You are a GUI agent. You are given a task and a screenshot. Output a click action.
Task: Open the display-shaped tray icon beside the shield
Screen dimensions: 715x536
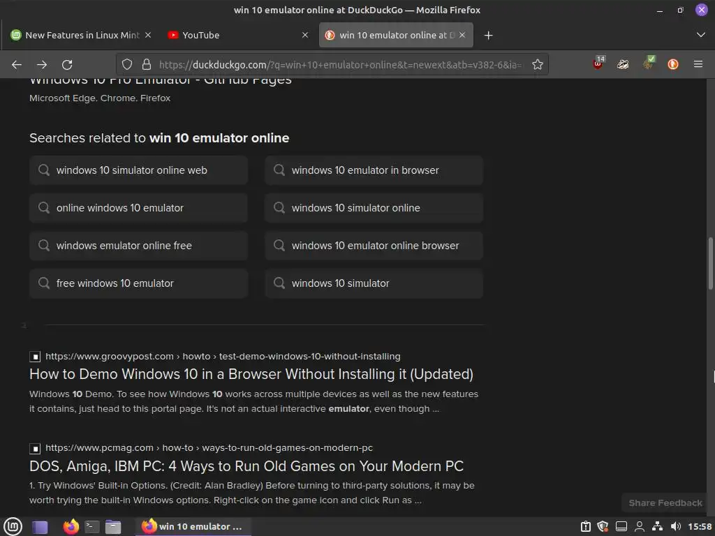point(621,526)
